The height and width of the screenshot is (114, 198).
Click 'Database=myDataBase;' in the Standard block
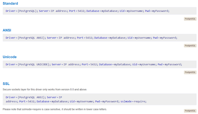(x=103, y=11)
